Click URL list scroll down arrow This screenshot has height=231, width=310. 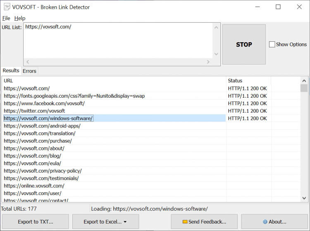click(x=216, y=54)
